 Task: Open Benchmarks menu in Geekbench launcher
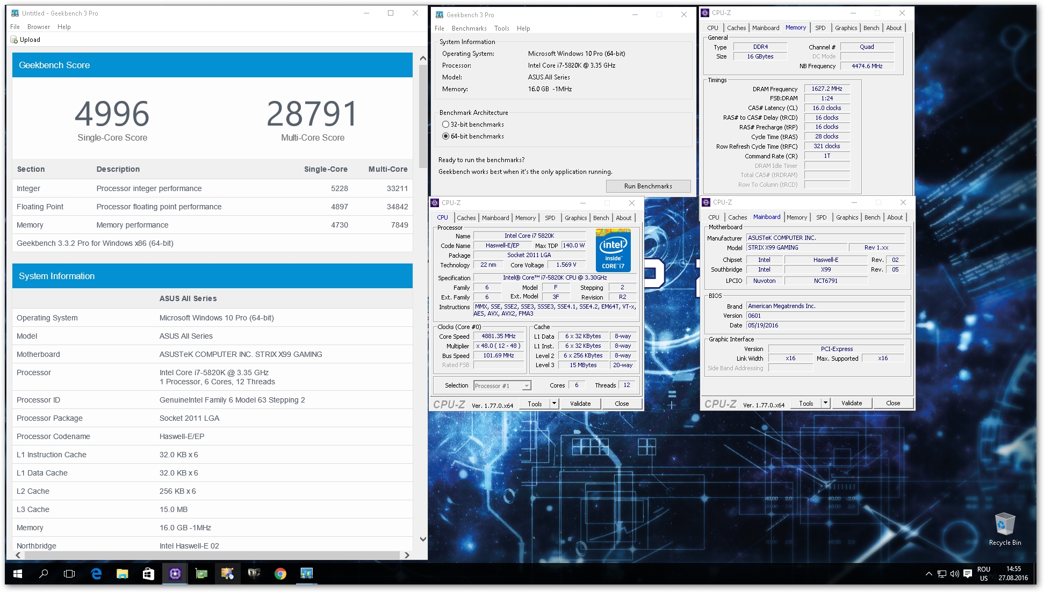click(469, 28)
